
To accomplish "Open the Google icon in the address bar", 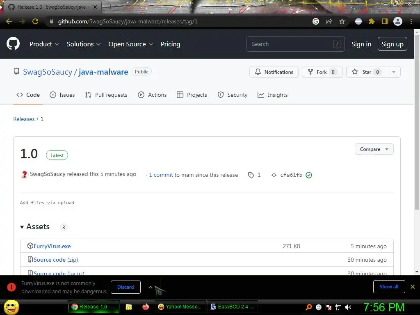I will point(316,21).
